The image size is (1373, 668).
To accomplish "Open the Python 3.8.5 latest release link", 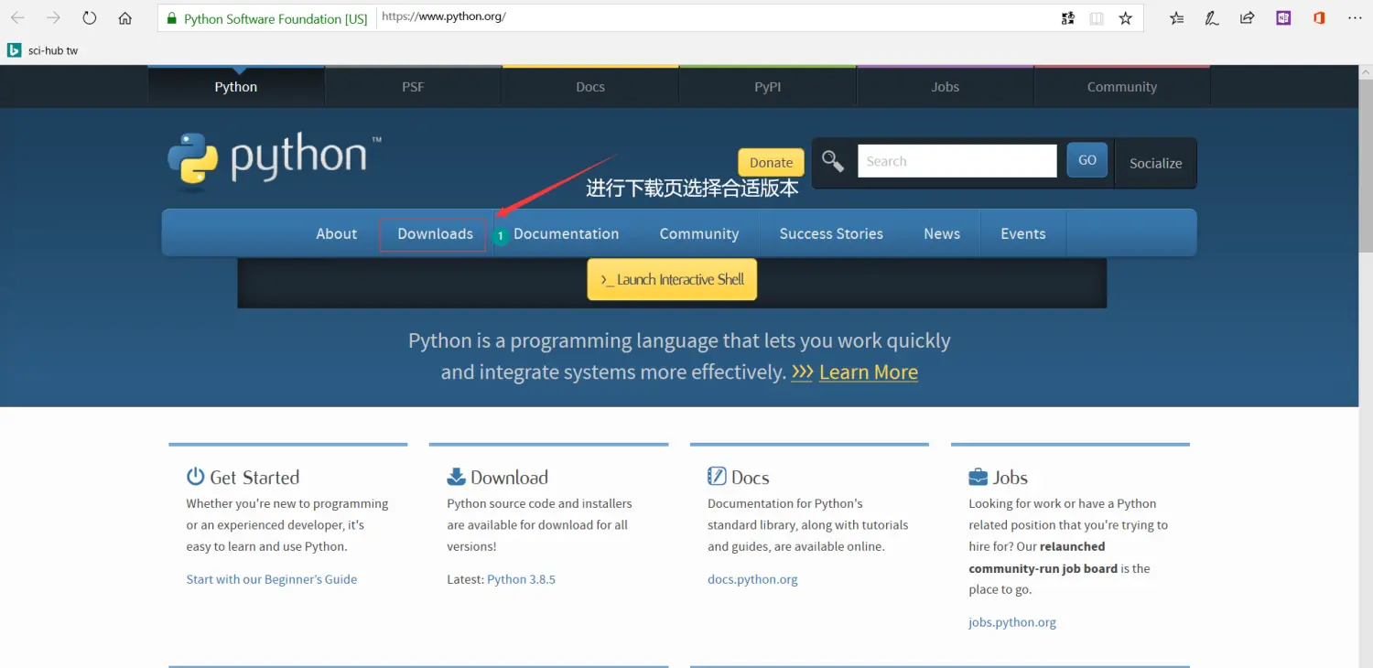I will tap(521, 579).
